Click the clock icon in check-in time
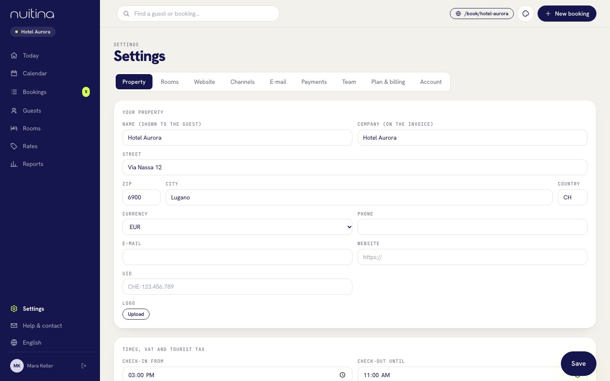Screen dimensions: 610x381 (x=342, y=375)
